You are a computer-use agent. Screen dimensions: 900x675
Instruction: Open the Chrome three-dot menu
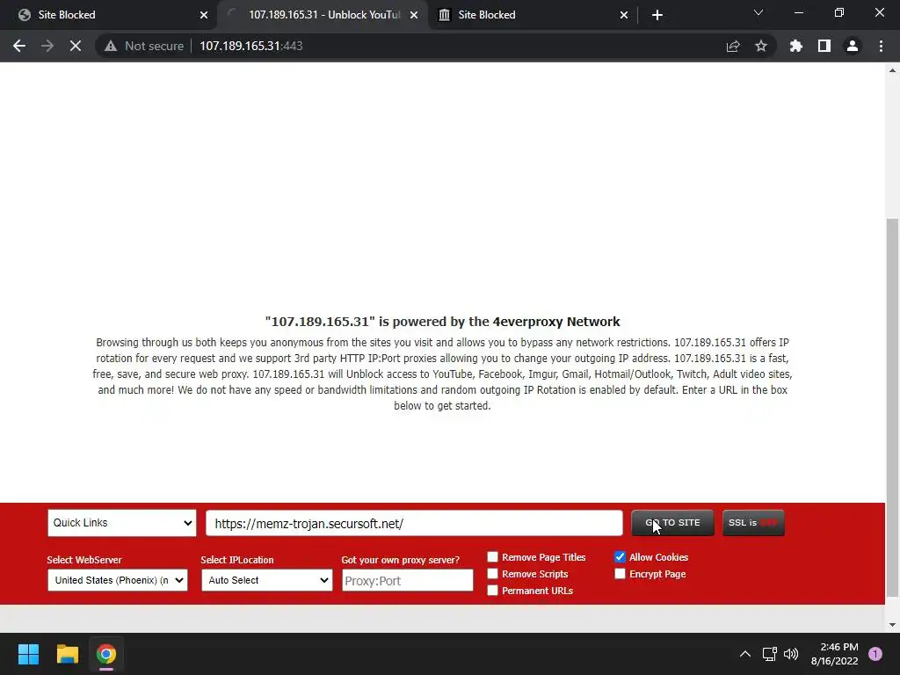881,46
